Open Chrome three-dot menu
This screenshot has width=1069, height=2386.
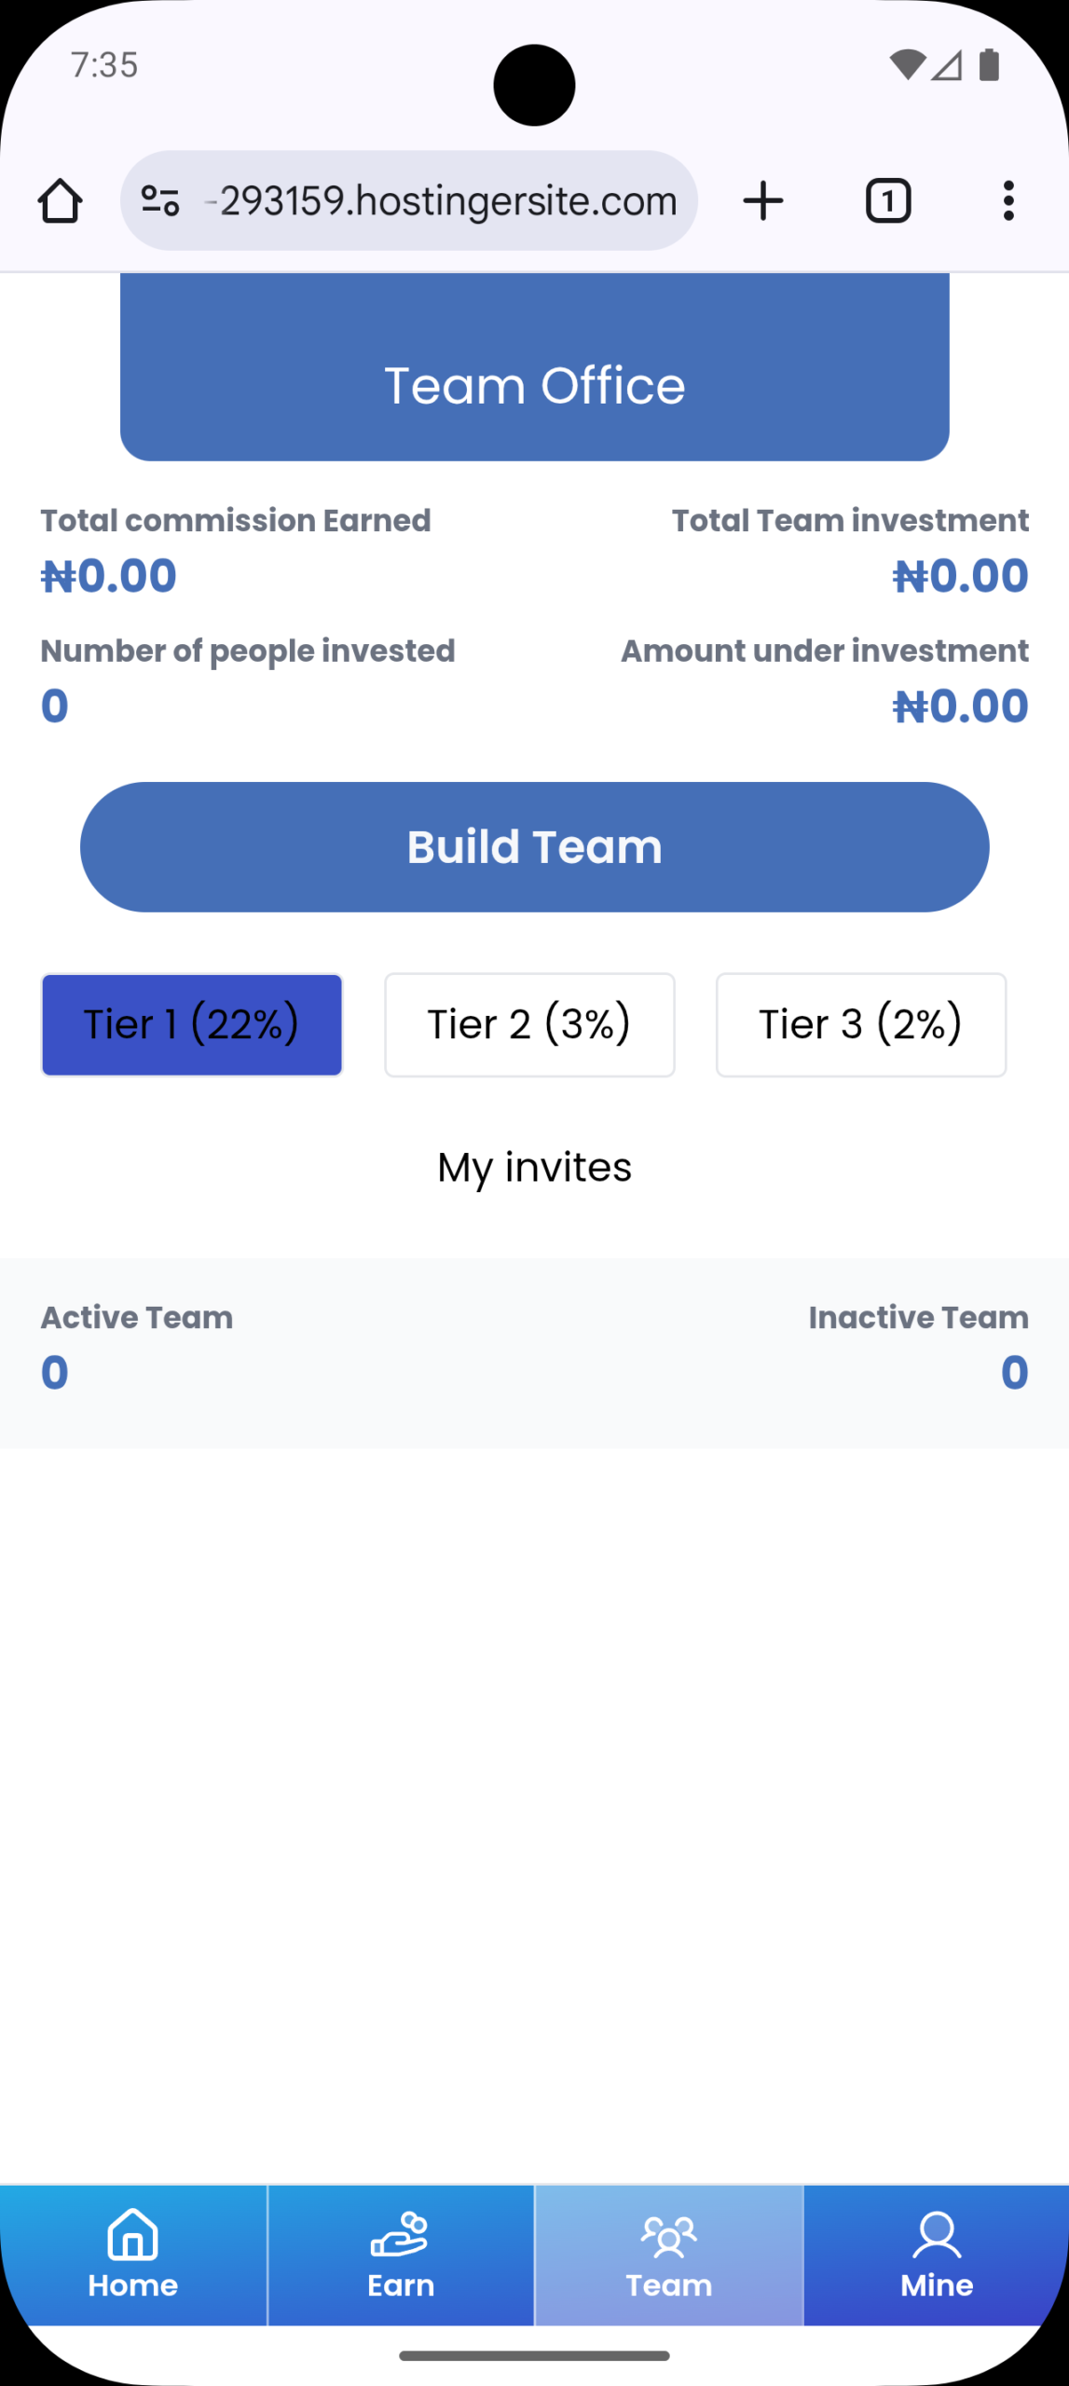[1007, 200]
